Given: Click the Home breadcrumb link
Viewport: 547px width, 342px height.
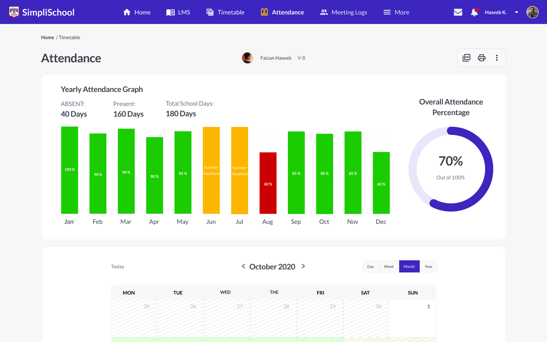Looking at the screenshot, I should pos(47,37).
